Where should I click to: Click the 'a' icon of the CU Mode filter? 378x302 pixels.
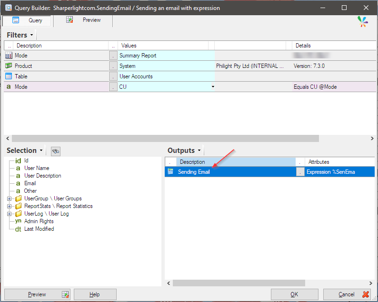[x=9, y=86]
